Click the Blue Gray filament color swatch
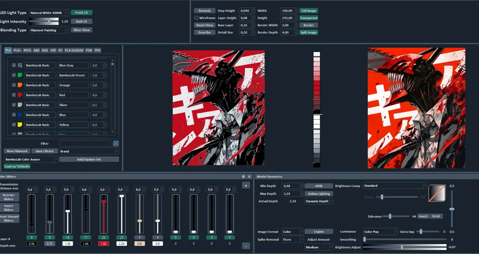Image resolution: width=479 pixels, height=254 pixels. 20,65
